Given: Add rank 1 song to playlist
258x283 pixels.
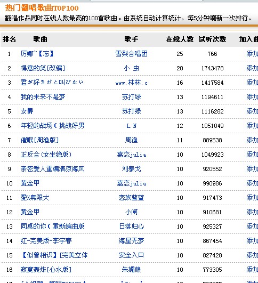Looking at the screenshot, I should pos(252,54).
